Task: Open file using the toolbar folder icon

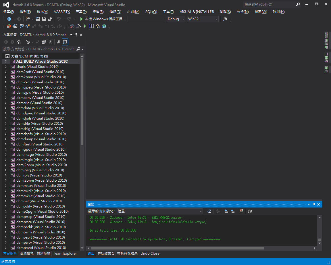Action: click(38, 19)
